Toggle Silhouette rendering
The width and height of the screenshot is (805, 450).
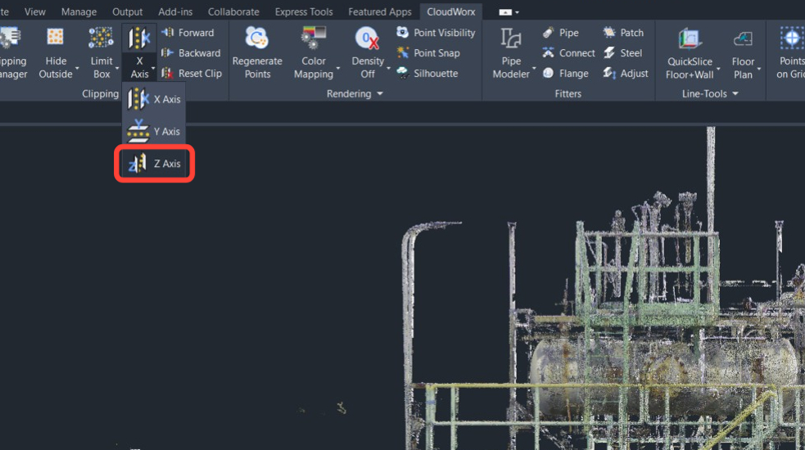pyautogui.click(x=427, y=74)
